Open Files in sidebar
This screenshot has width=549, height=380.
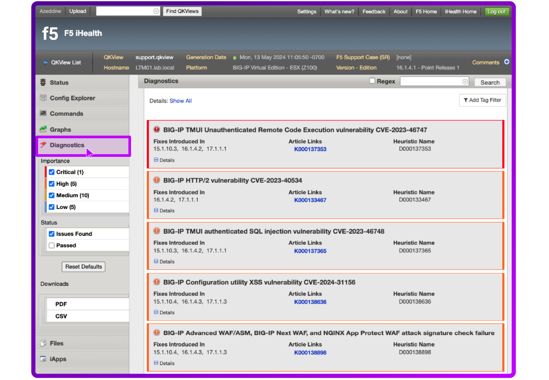point(82,343)
